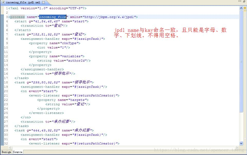Switch to the Source tab

click(x=18, y=152)
